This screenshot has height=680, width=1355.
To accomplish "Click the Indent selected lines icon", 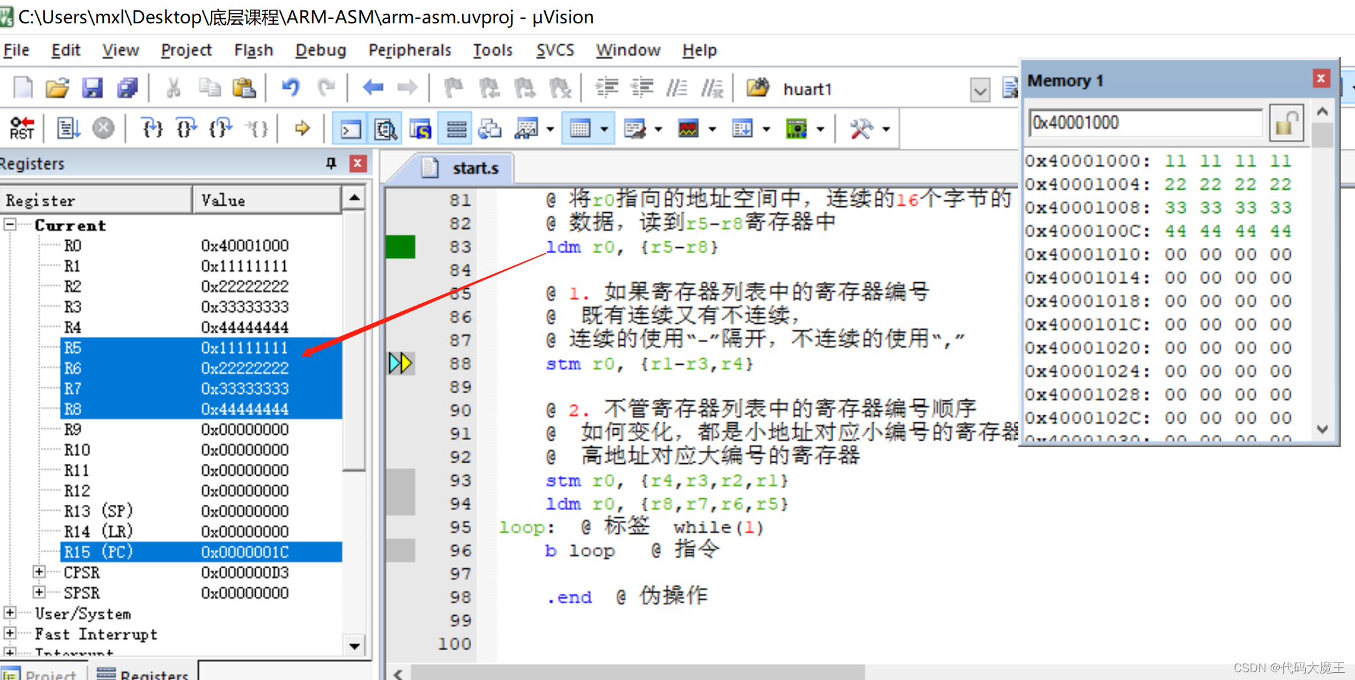I will point(607,88).
